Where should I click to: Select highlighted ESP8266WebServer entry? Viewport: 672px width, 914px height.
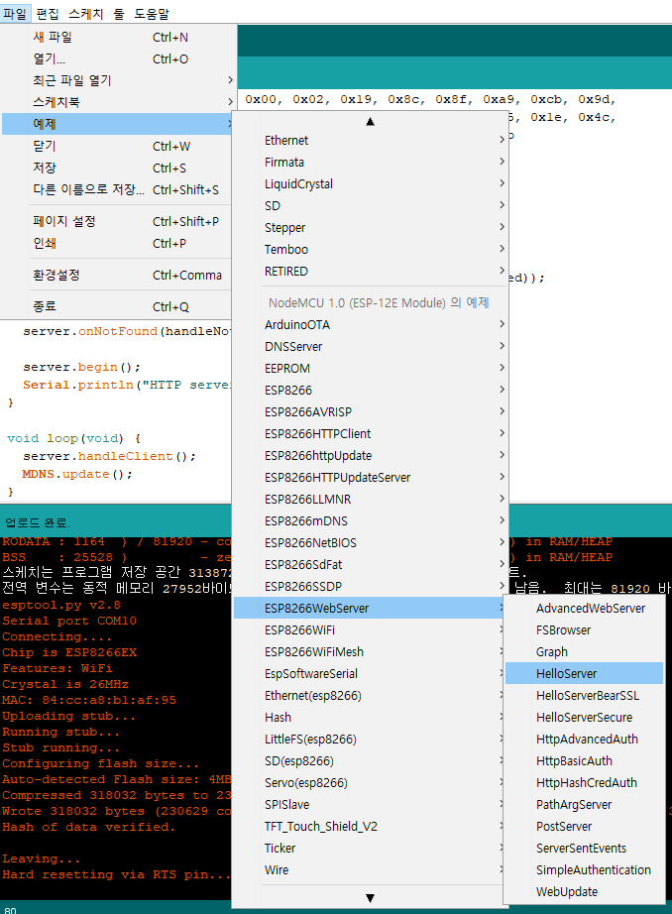(x=371, y=608)
